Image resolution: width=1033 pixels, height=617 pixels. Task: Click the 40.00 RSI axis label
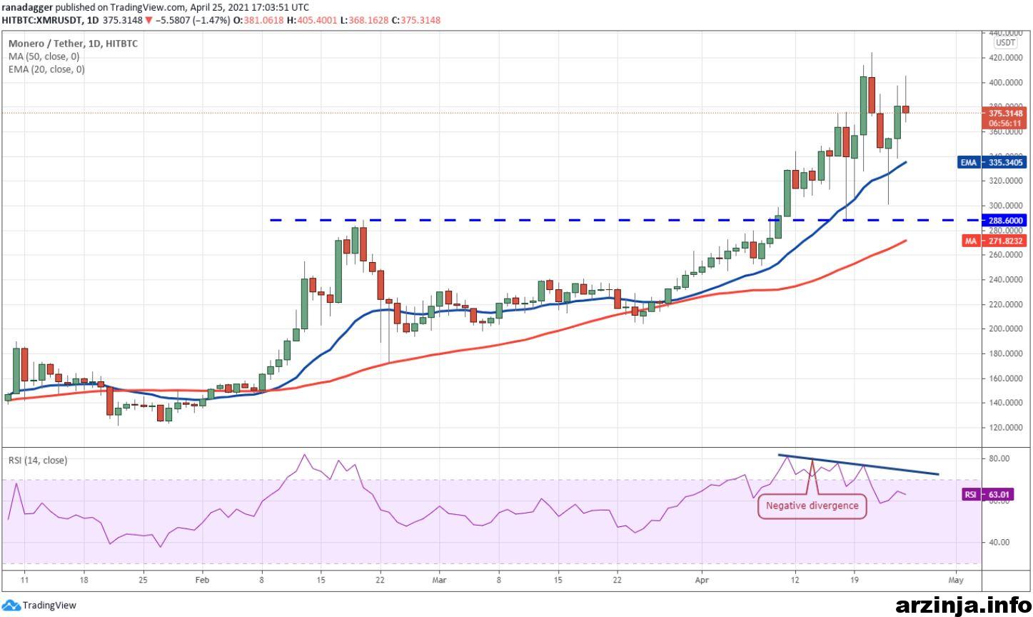point(999,543)
